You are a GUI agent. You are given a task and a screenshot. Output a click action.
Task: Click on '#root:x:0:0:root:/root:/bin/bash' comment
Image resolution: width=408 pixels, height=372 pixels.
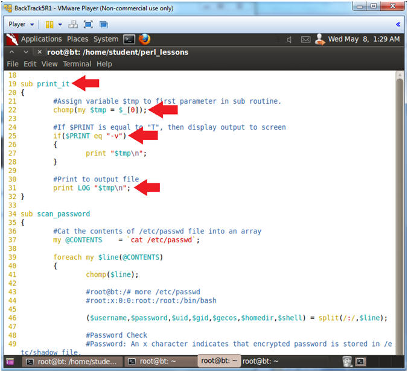pyautogui.click(x=151, y=300)
